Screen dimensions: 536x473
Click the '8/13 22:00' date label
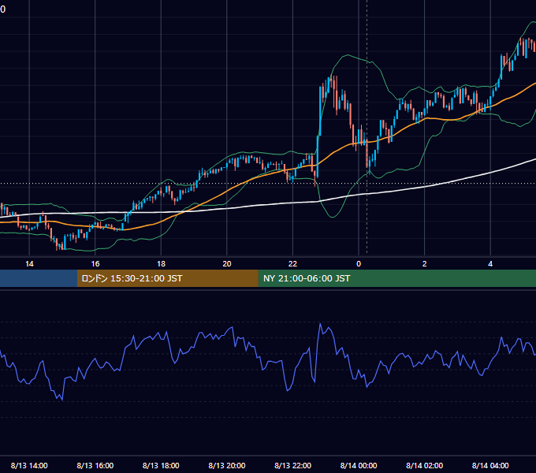(292, 465)
